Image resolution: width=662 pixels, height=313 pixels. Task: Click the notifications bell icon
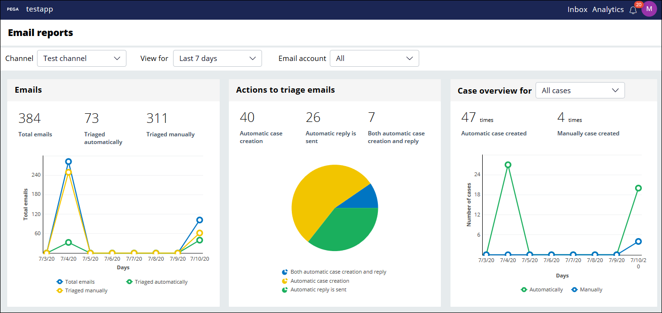point(633,10)
